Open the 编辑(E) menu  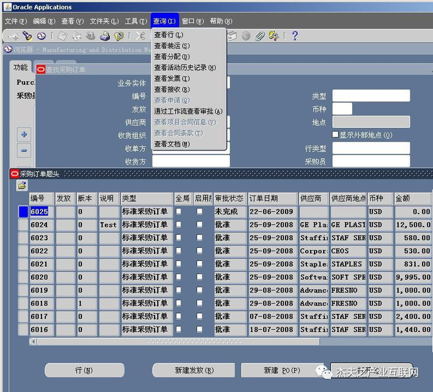pyautogui.click(x=44, y=21)
